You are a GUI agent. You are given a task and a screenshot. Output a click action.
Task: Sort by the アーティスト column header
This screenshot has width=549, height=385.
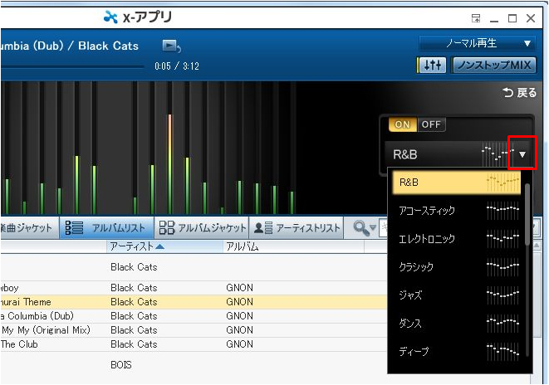[137, 246]
